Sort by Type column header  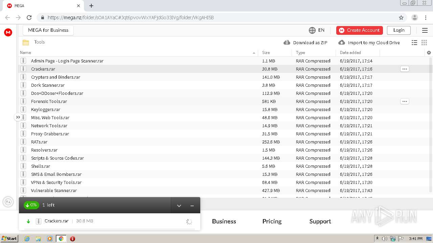tap(300, 53)
